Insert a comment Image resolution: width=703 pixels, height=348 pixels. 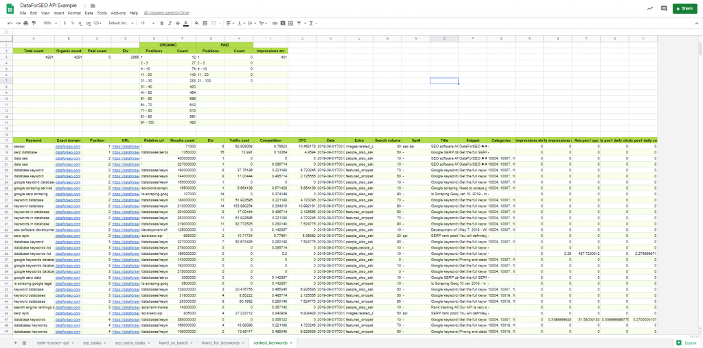[283, 23]
